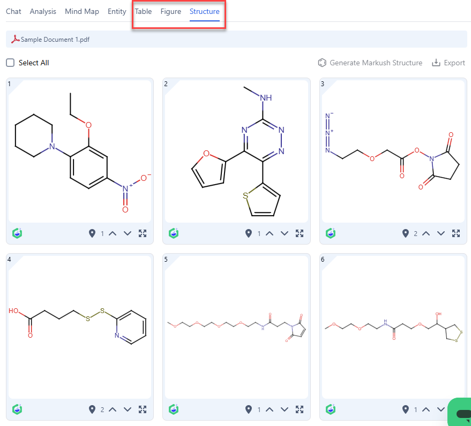This screenshot has width=471, height=426.
Task: Tick the Select All checkbox
Action: pyautogui.click(x=10, y=63)
